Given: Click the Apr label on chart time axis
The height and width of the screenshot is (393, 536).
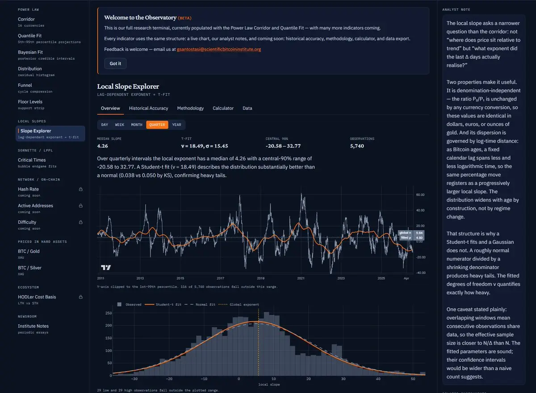Looking at the screenshot, I should coord(406,278).
